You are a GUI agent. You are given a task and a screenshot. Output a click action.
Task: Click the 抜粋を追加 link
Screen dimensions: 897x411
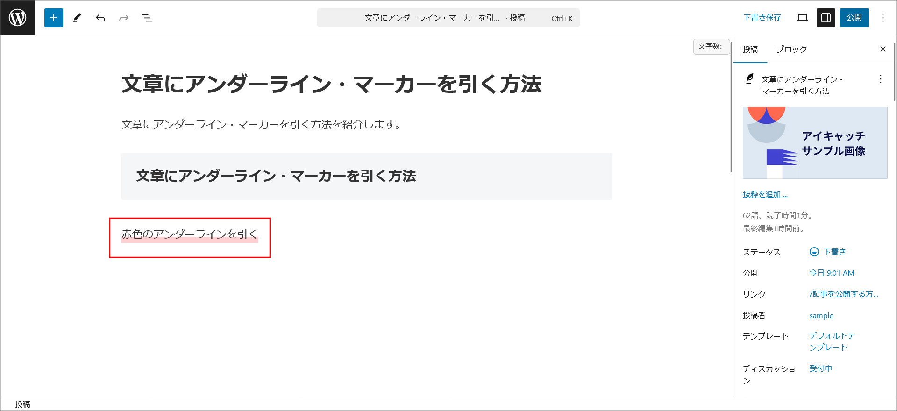(x=765, y=194)
